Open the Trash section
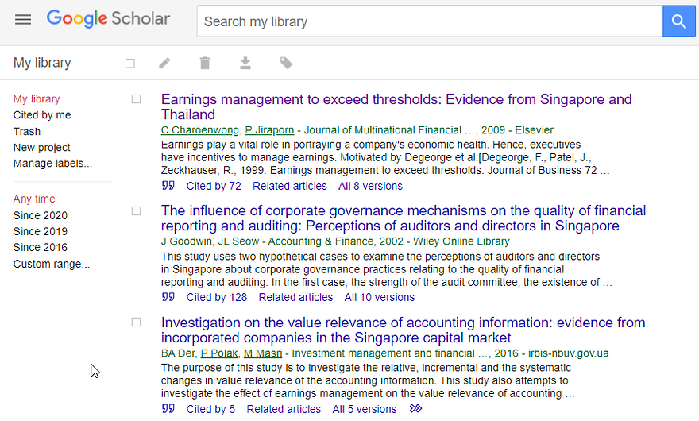Screen dimensions: 699x421 point(27,132)
